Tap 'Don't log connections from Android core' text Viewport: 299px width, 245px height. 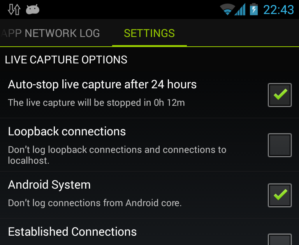(x=95, y=203)
